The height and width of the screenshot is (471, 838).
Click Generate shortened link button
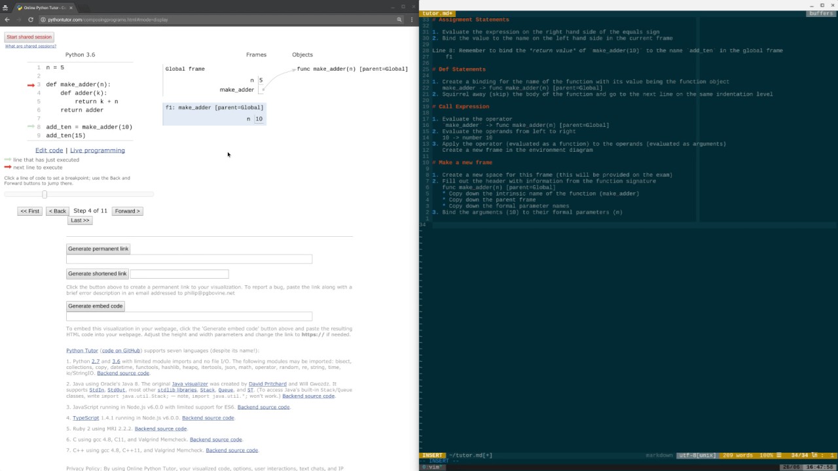tap(98, 273)
